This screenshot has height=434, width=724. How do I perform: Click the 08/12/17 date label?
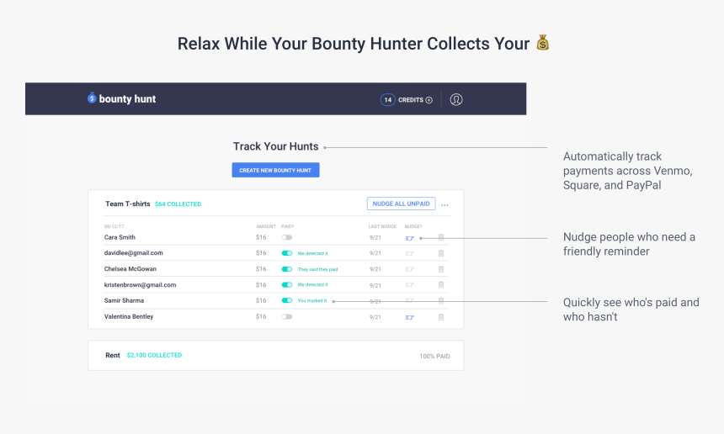tap(114, 226)
